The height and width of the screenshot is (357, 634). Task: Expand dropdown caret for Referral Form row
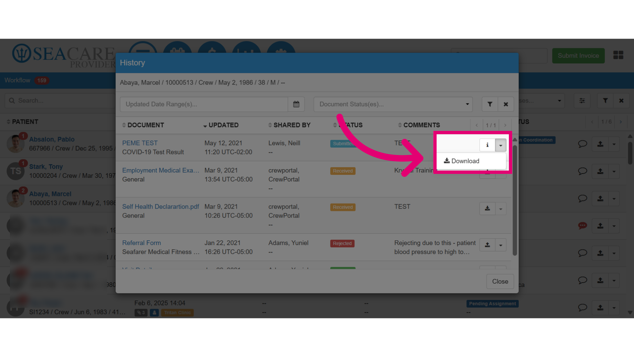pyautogui.click(x=501, y=245)
